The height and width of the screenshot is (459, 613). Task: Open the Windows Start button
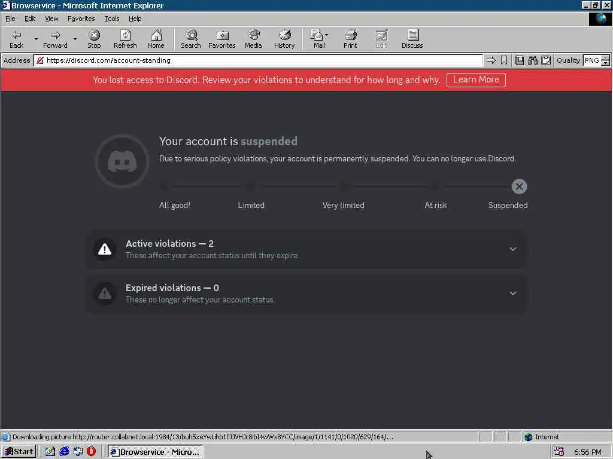[x=19, y=452]
